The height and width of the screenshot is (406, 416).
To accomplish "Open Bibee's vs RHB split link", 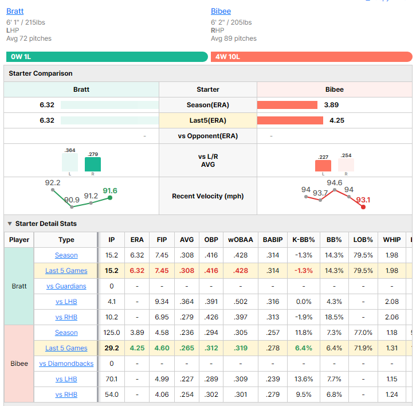I will (x=66, y=395).
